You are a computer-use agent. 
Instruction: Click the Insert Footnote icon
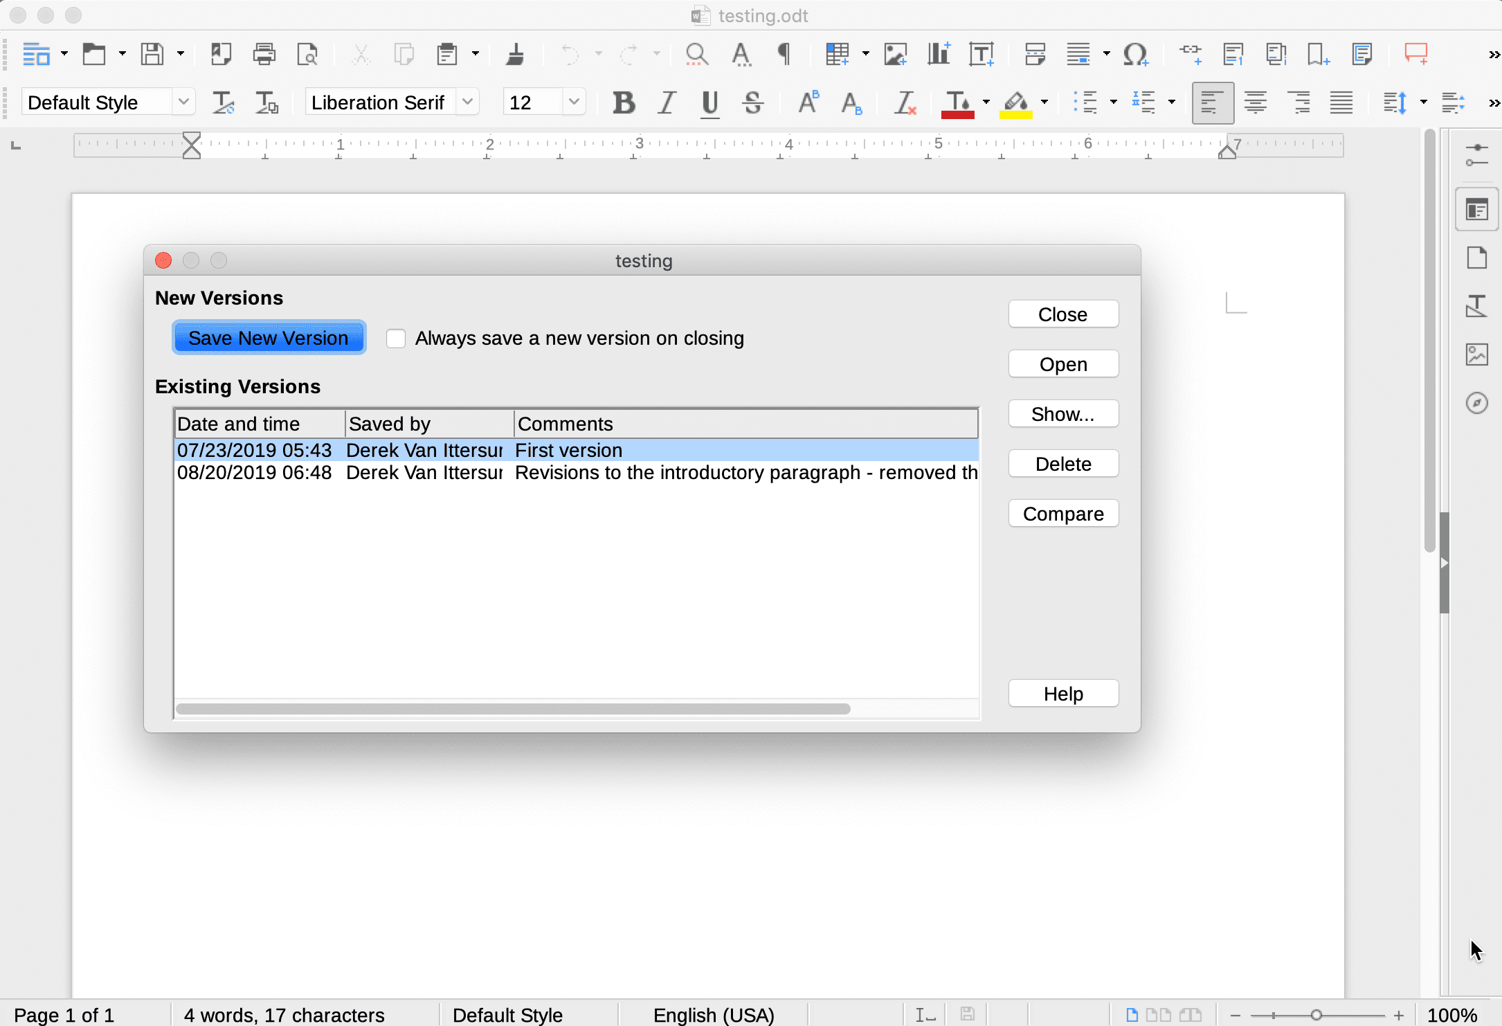1233,54
